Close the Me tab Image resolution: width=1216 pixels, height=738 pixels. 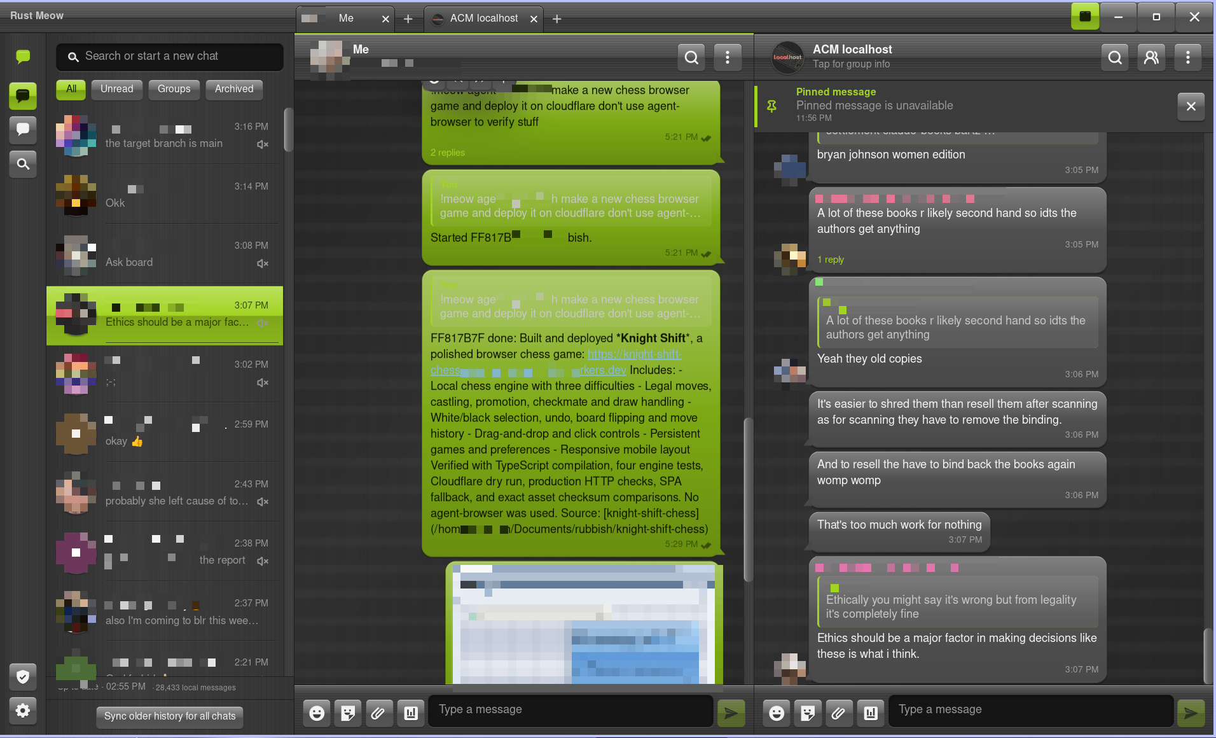click(x=385, y=19)
